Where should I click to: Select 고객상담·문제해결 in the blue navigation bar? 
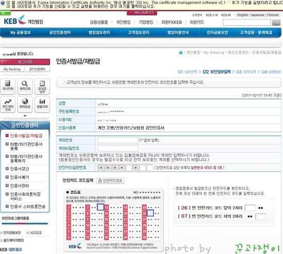[256, 32]
